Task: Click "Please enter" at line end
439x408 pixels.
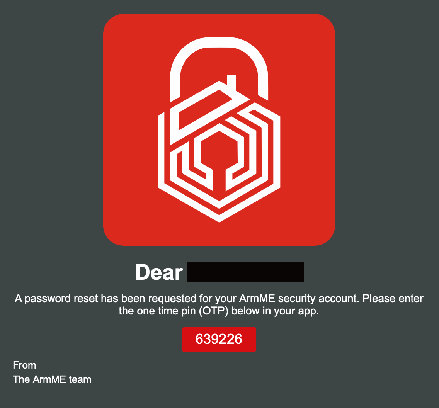Action: [x=393, y=299]
